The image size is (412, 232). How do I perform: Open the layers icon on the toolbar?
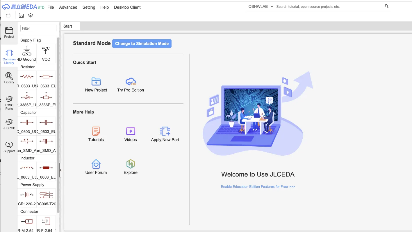[30, 15]
